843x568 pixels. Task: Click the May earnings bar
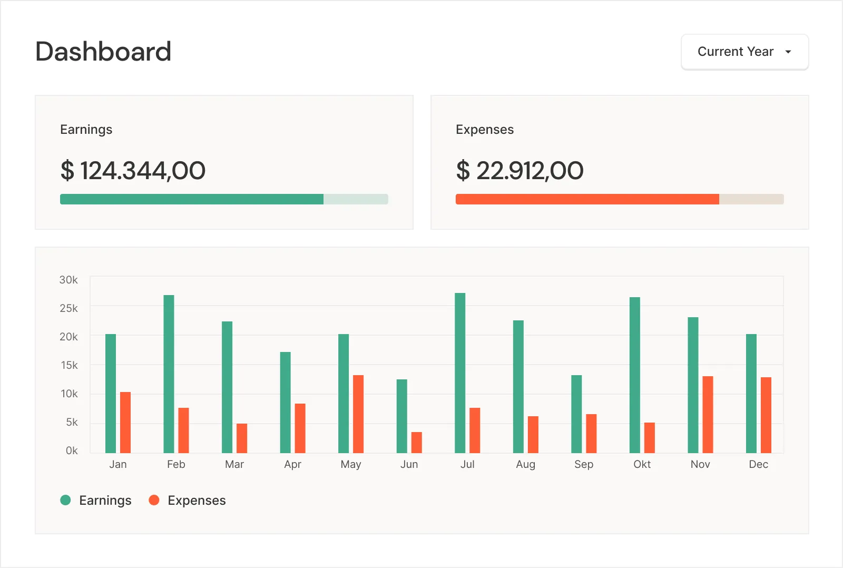coord(344,394)
